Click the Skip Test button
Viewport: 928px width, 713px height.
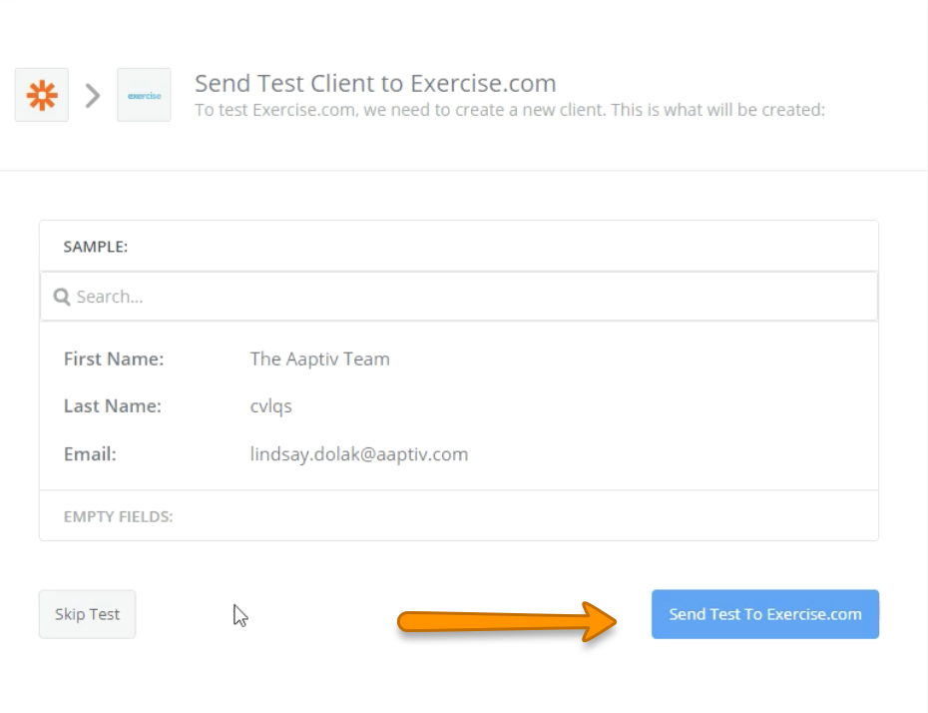coord(87,614)
